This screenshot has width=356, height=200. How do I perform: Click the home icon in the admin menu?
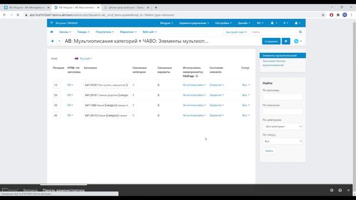pos(52,32)
